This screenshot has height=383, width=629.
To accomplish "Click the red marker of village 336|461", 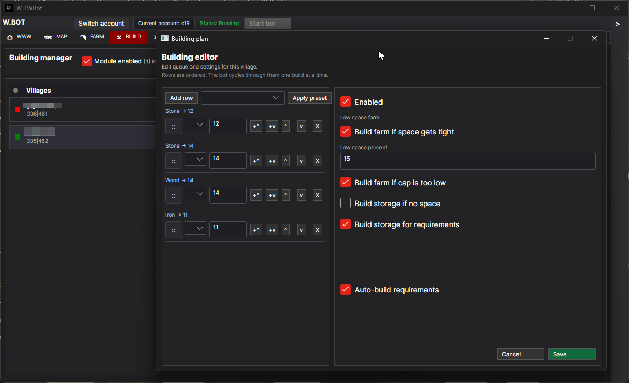I will (18, 110).
